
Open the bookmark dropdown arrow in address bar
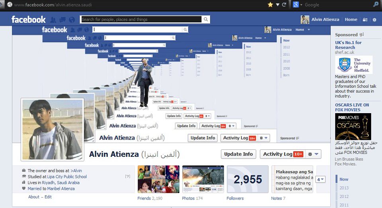click(x=277, y=5)
